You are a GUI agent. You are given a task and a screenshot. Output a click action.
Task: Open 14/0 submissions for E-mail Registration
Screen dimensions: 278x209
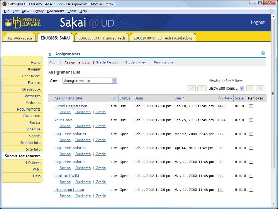(222, 106)
